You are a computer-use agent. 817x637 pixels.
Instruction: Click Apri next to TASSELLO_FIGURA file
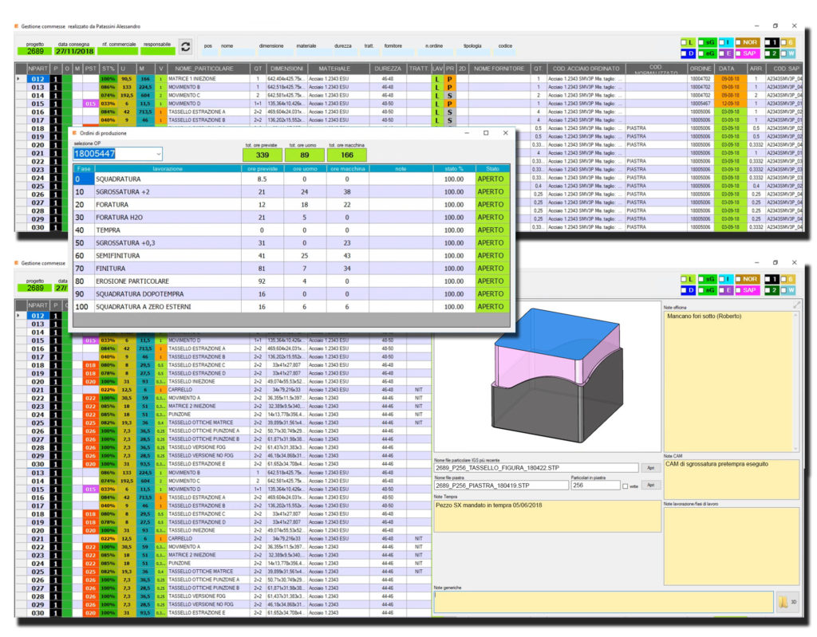point(650,468)
